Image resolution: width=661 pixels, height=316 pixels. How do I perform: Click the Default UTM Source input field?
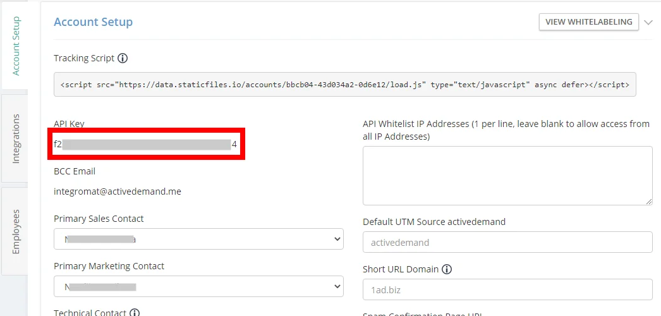pyautogui.click(x=507, y=242)
